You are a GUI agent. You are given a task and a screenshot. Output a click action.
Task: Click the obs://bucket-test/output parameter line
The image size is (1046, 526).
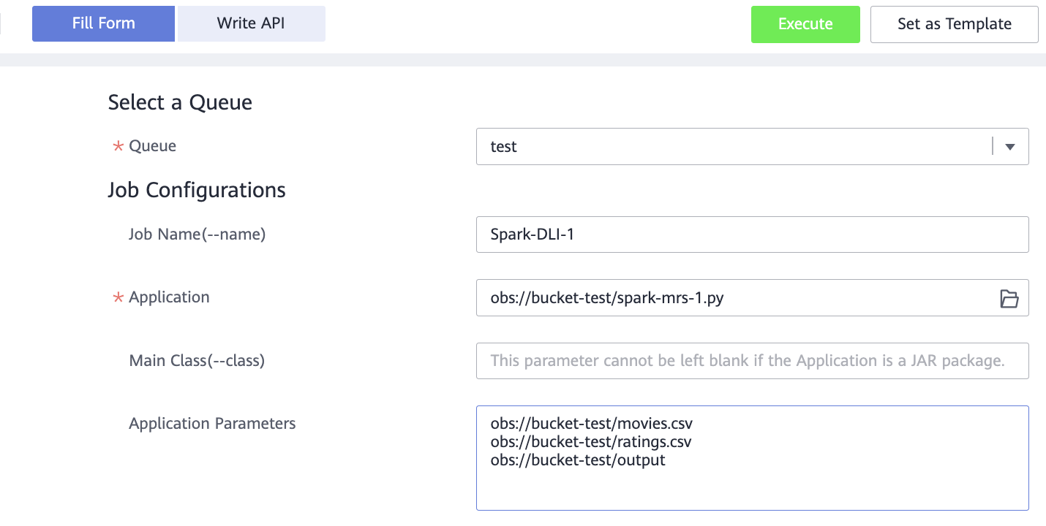pyautogui.click(x=578, y=461)
